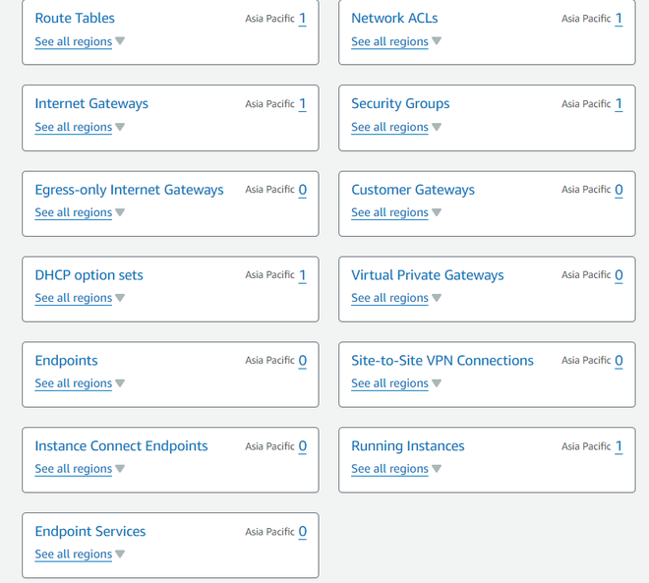This screenshot has height=583, width=649.
Task: Expand See all regions under Running Instances
Action: 390,469
